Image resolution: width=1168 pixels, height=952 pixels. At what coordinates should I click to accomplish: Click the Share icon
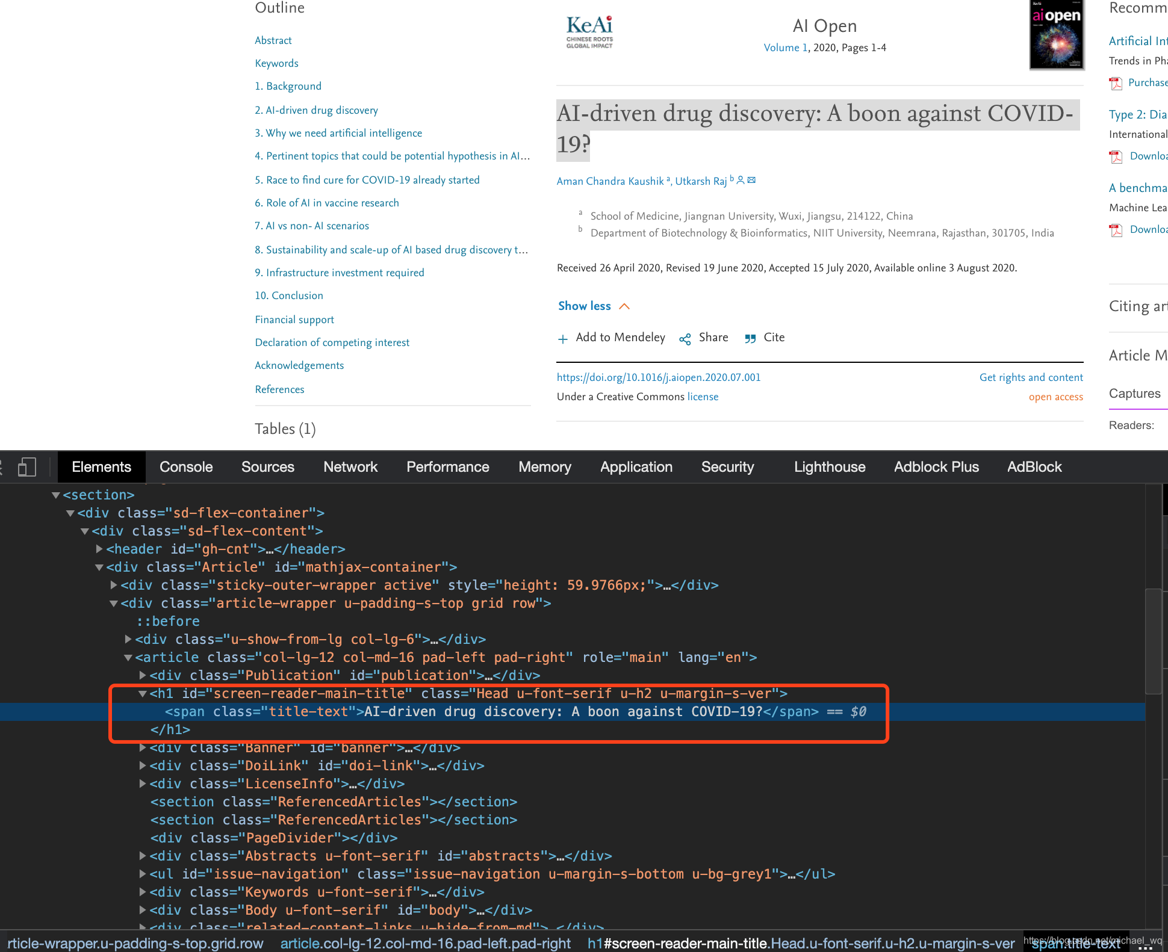coord(685,339)
